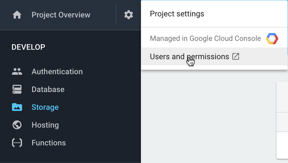Click the Database server icon

tap(17, 89)
